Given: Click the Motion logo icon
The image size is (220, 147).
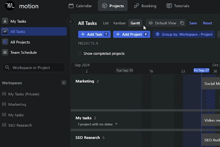Looking at the screenshot, I should (x=10, y=6).
